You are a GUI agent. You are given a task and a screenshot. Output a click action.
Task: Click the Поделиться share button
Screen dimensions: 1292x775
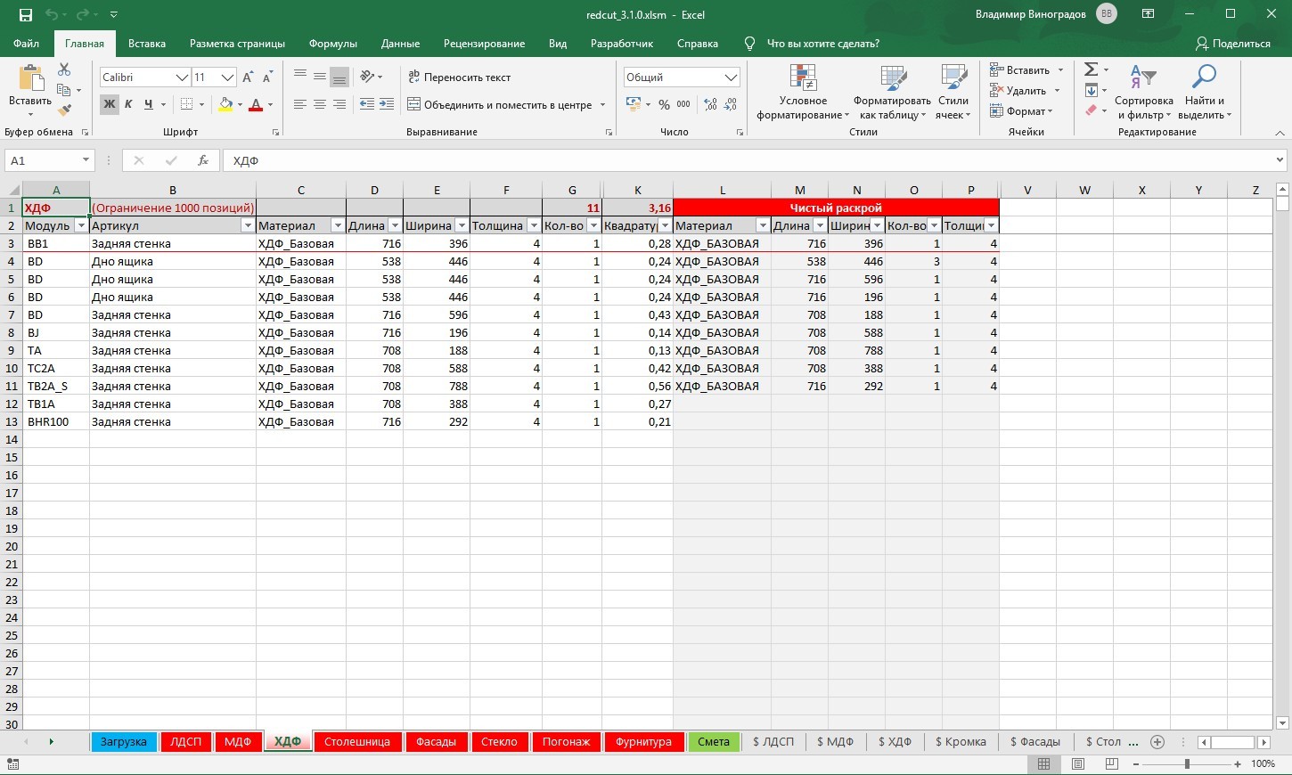[x=1233, y=44]
